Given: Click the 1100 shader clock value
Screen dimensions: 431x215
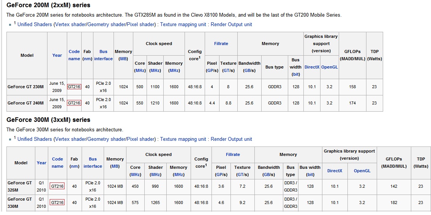Looking at the screenshot, I should (155, 87).
